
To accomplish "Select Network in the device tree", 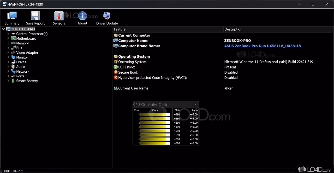I will tap(23, 71).
